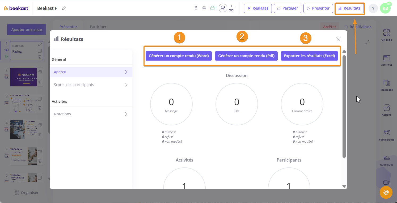This screenshot has width=397, height=203.
Task: Edit the Rating slide with pencil icon
Action: click(40, 44)
